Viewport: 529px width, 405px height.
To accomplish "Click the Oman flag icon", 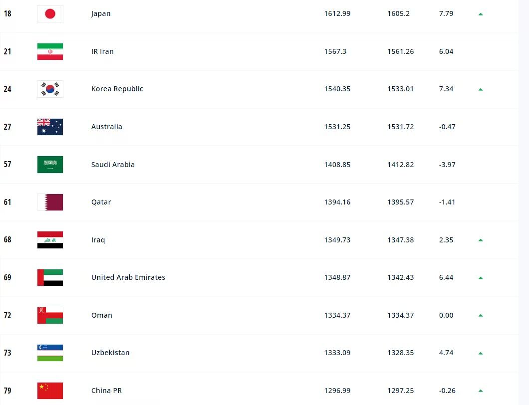I will point(50,315).
